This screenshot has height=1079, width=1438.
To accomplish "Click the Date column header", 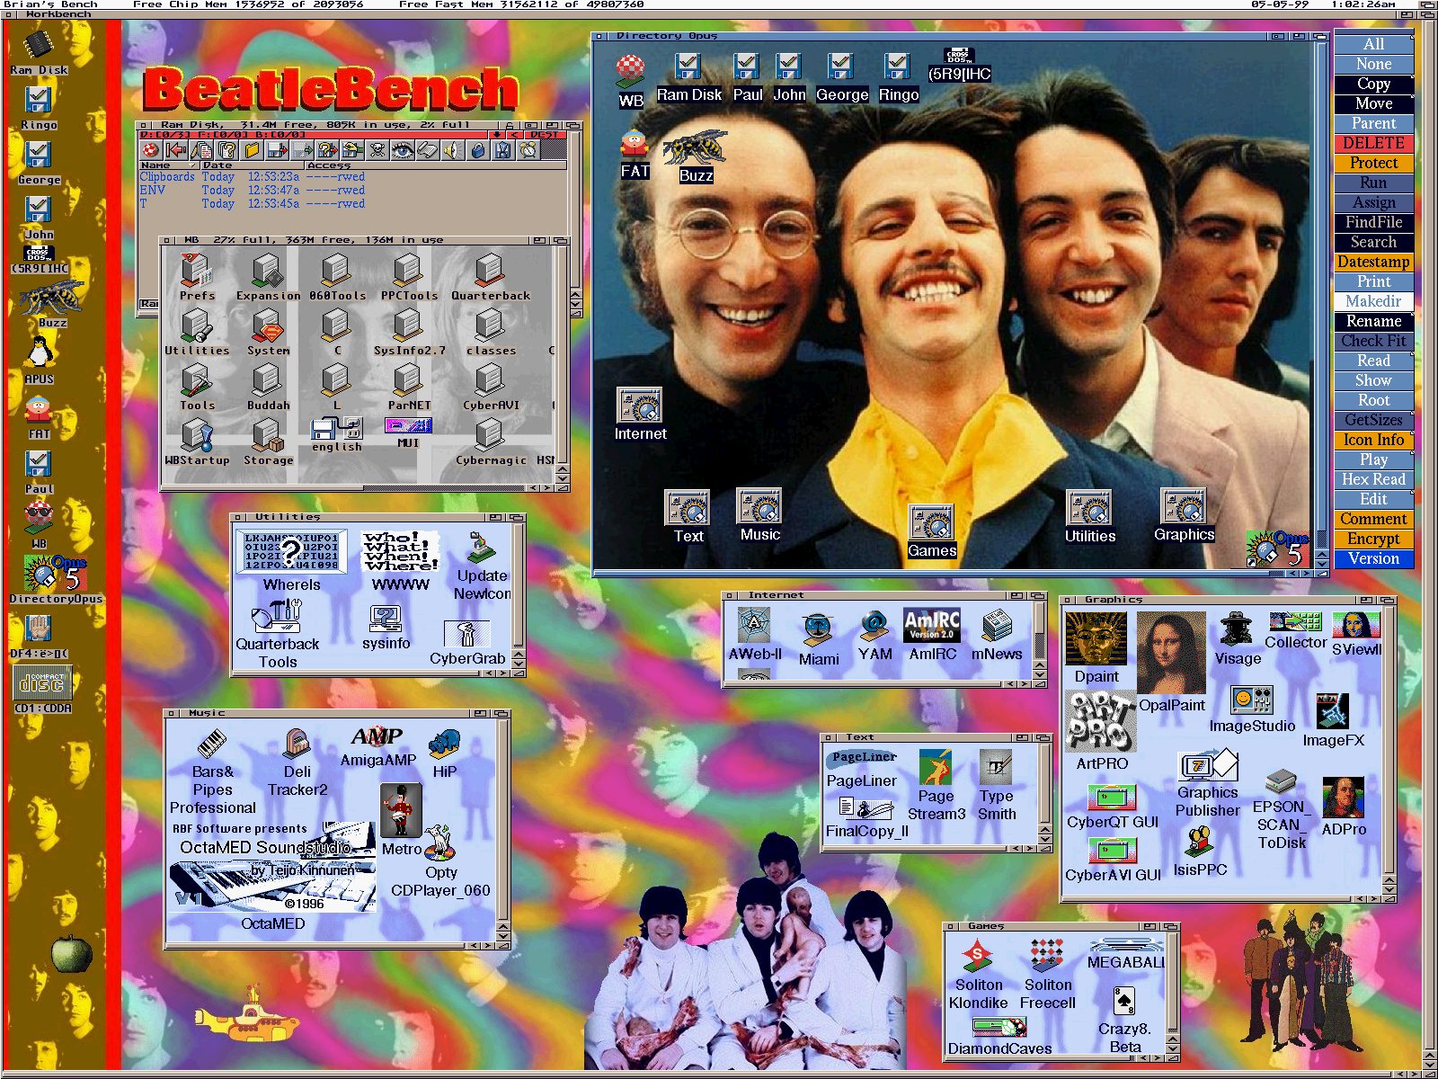I will pos(217,165).
